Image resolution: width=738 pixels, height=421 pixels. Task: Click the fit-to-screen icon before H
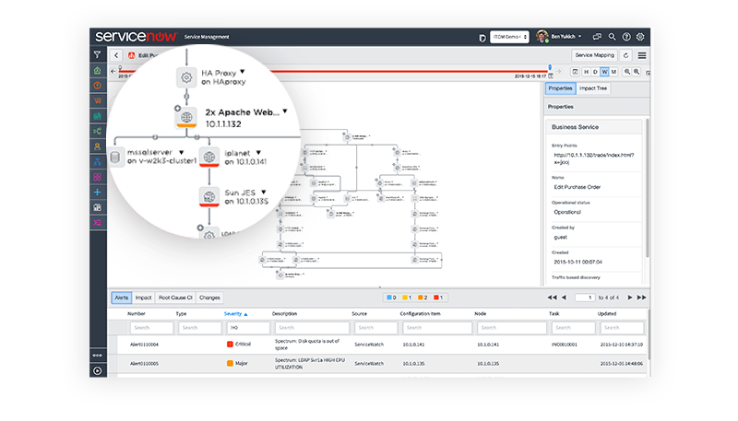pos(575,72)
